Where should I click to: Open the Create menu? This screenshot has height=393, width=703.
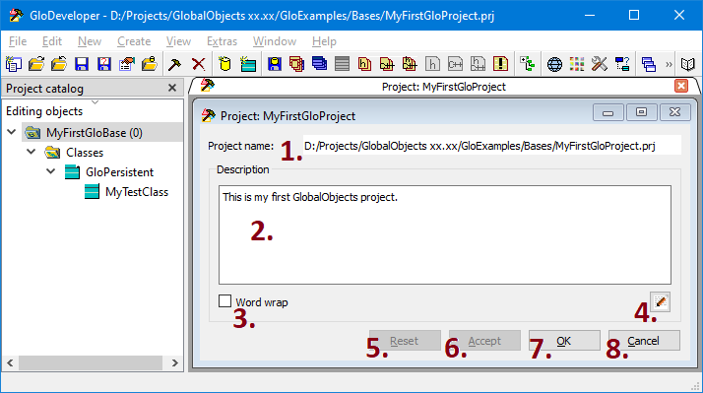(x=134, y=41)
